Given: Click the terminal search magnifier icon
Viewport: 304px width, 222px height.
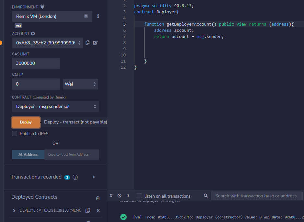Looking at the screenshot, I should click(206, 196).
